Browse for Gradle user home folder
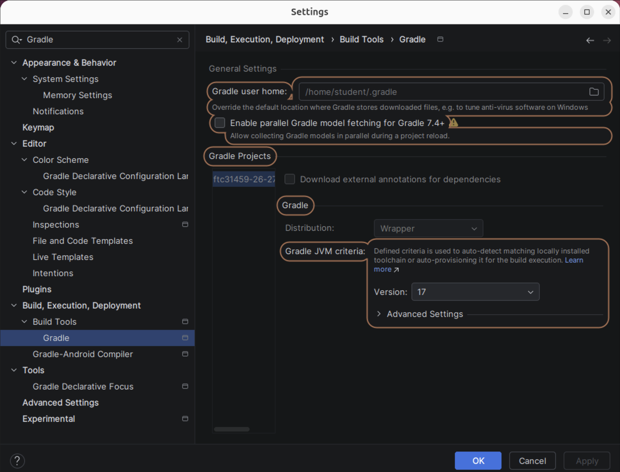 pos(594,92)
